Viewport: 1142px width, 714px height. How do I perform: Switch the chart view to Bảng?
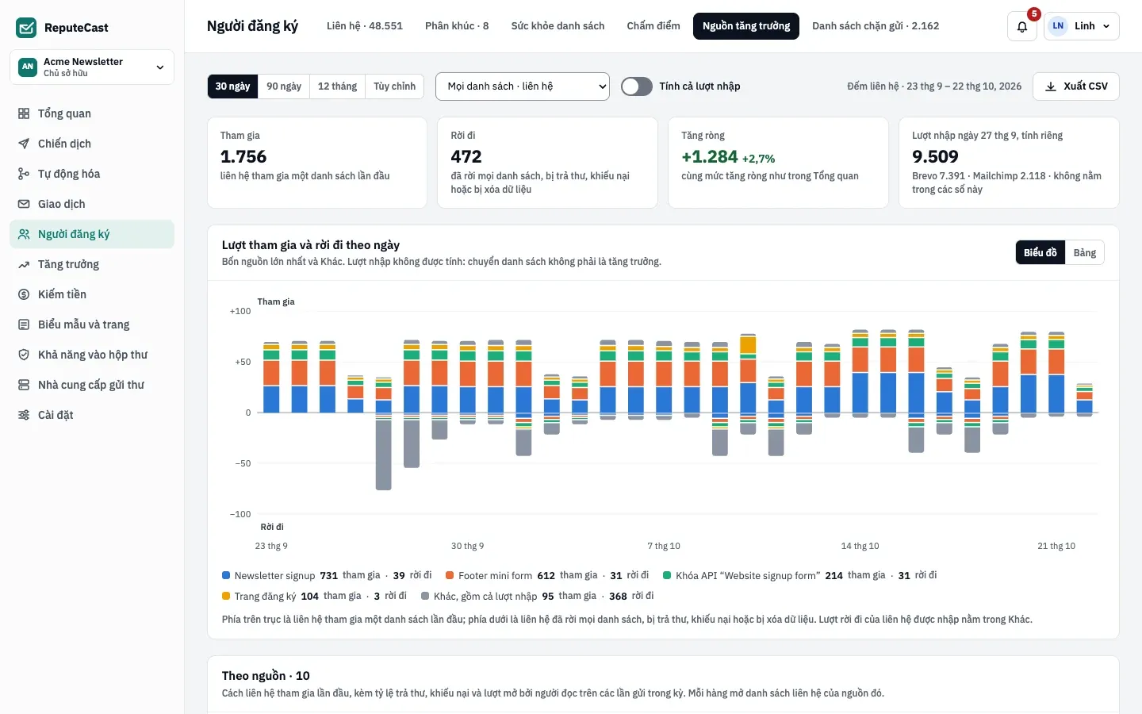pos(1084,252)
